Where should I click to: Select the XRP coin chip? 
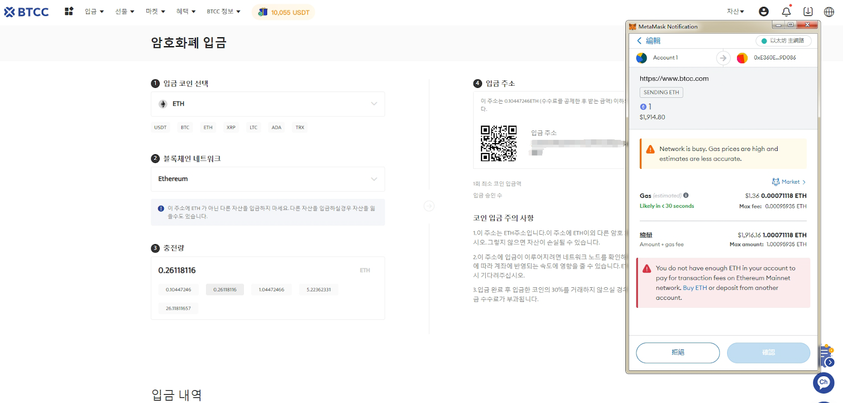(x=231, y=127)
